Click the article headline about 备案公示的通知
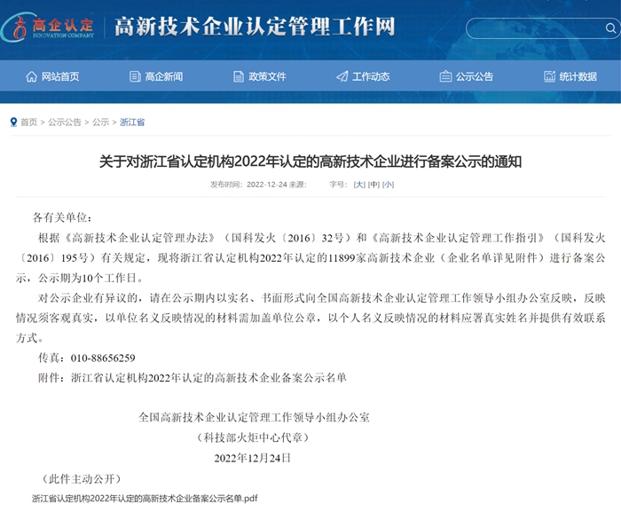 [x=310, y=162]
